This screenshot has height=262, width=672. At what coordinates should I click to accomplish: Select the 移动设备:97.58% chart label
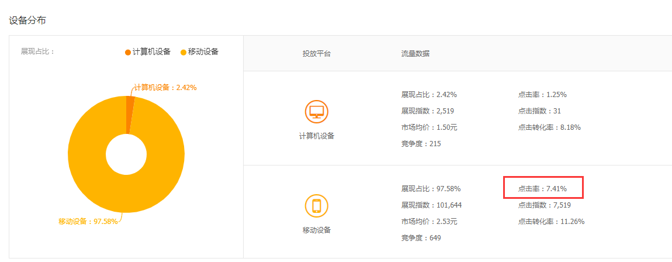(88, 222)
